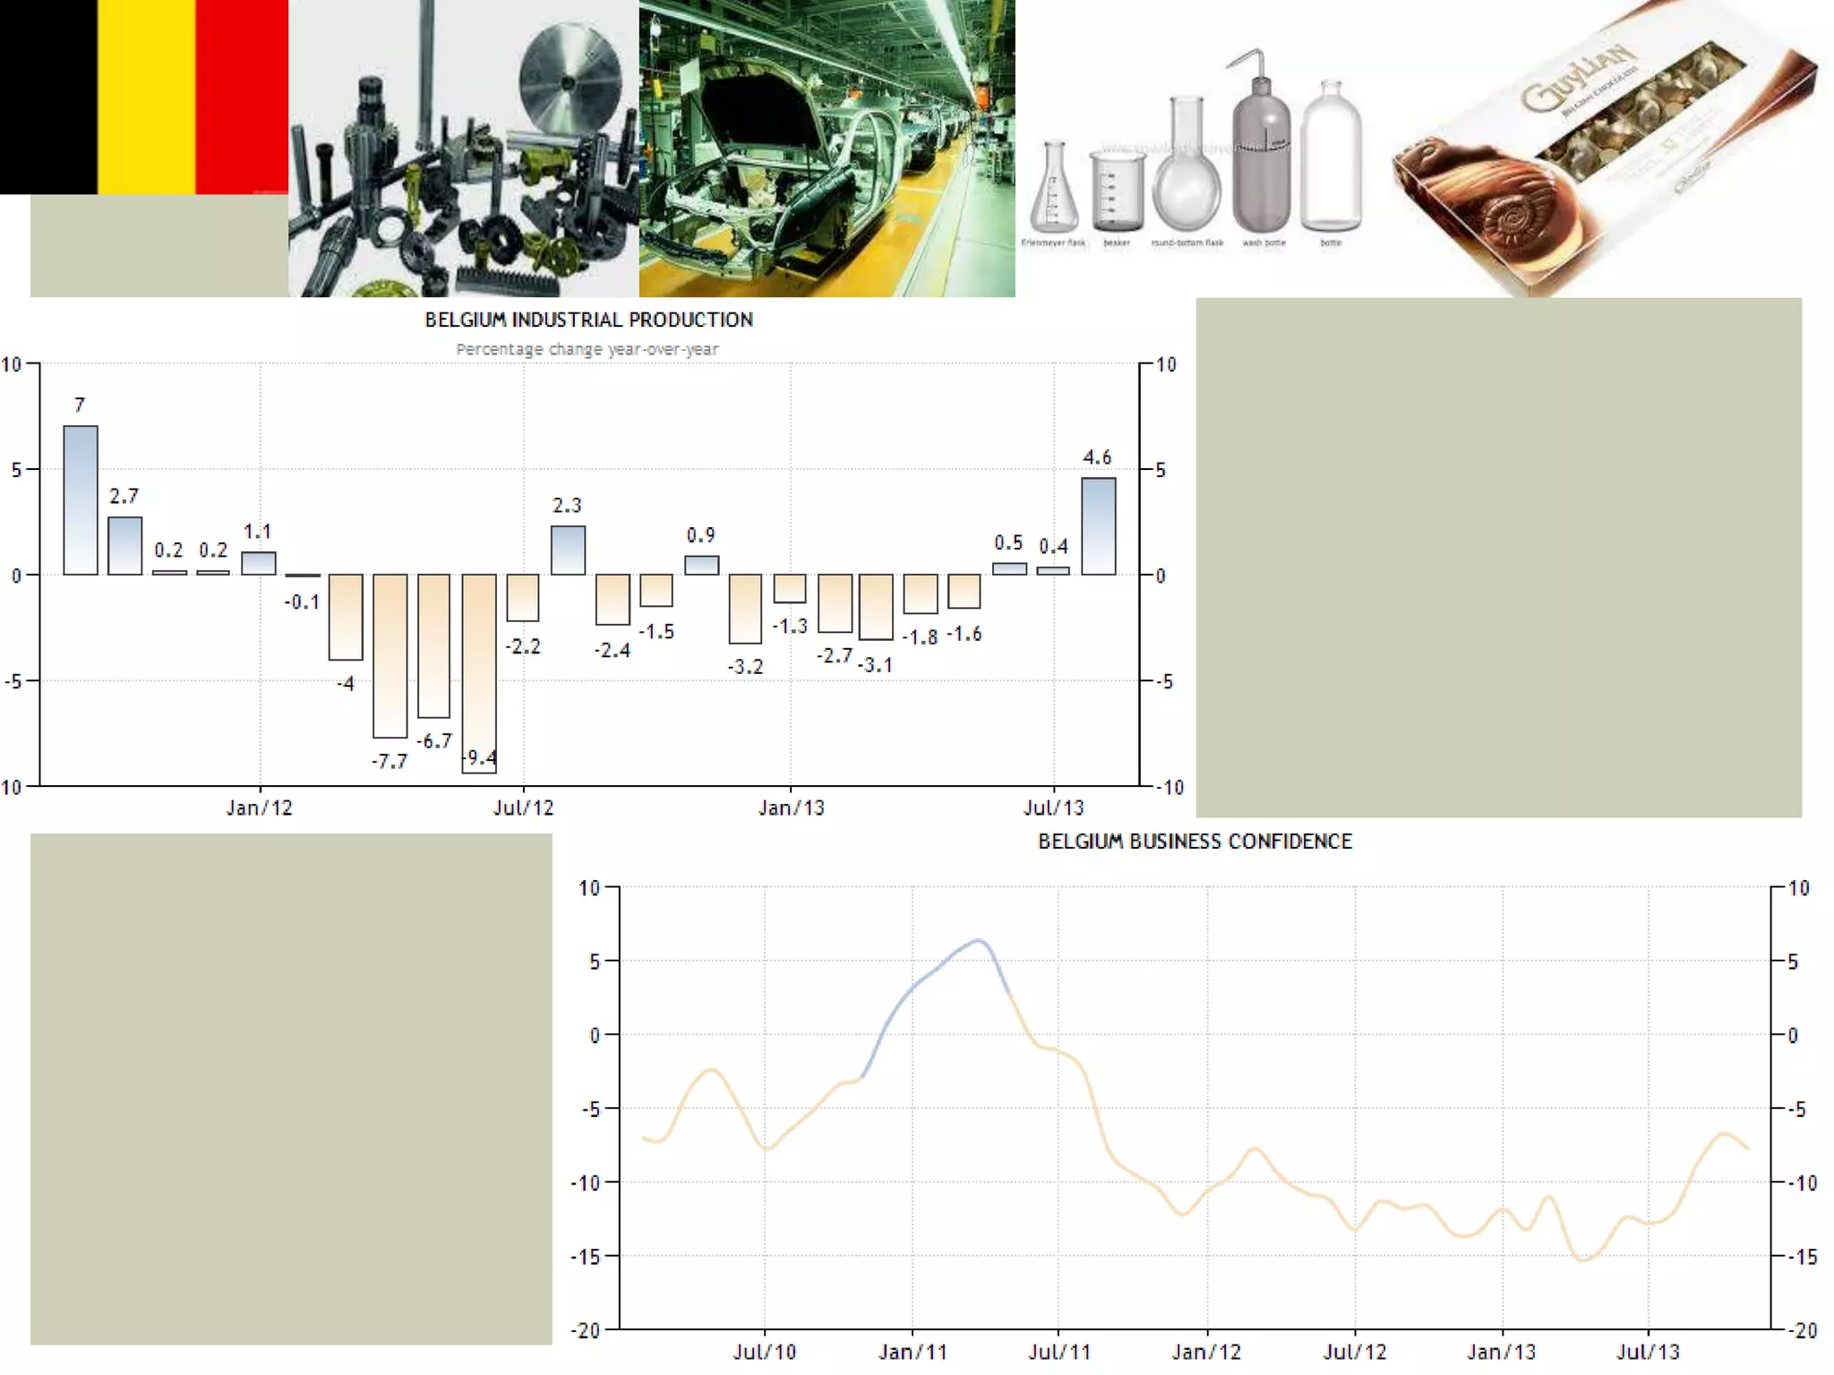1834x1375 pixels.
Task: Click the bar labeled -7.7
Action: (390, 655)
